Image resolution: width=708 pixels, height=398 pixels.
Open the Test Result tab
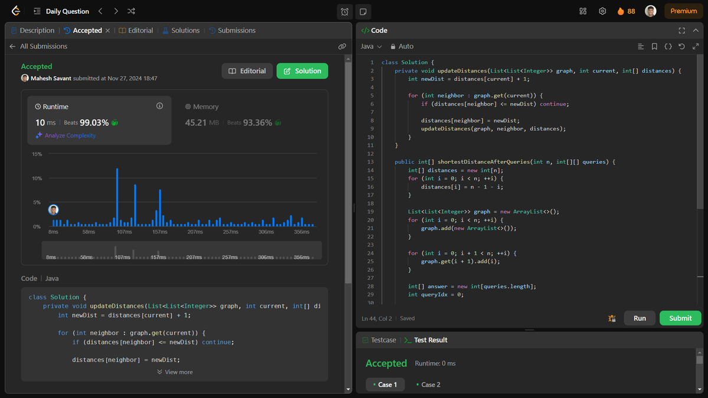point(425,340)
